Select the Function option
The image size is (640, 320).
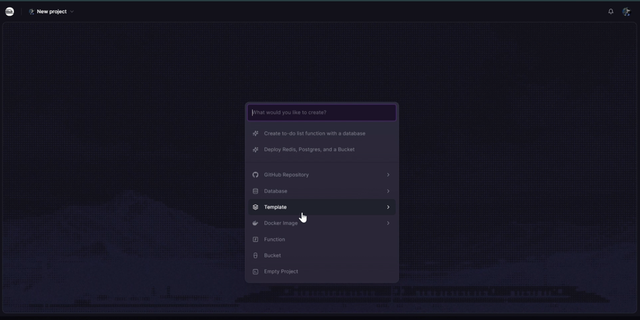pyautogui.click(x=321, y=240)
